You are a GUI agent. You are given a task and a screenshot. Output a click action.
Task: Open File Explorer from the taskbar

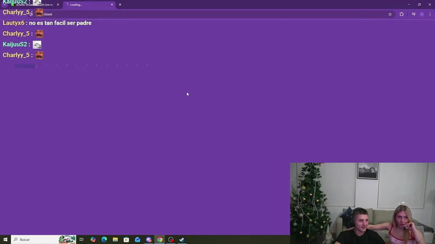[115, 240]
